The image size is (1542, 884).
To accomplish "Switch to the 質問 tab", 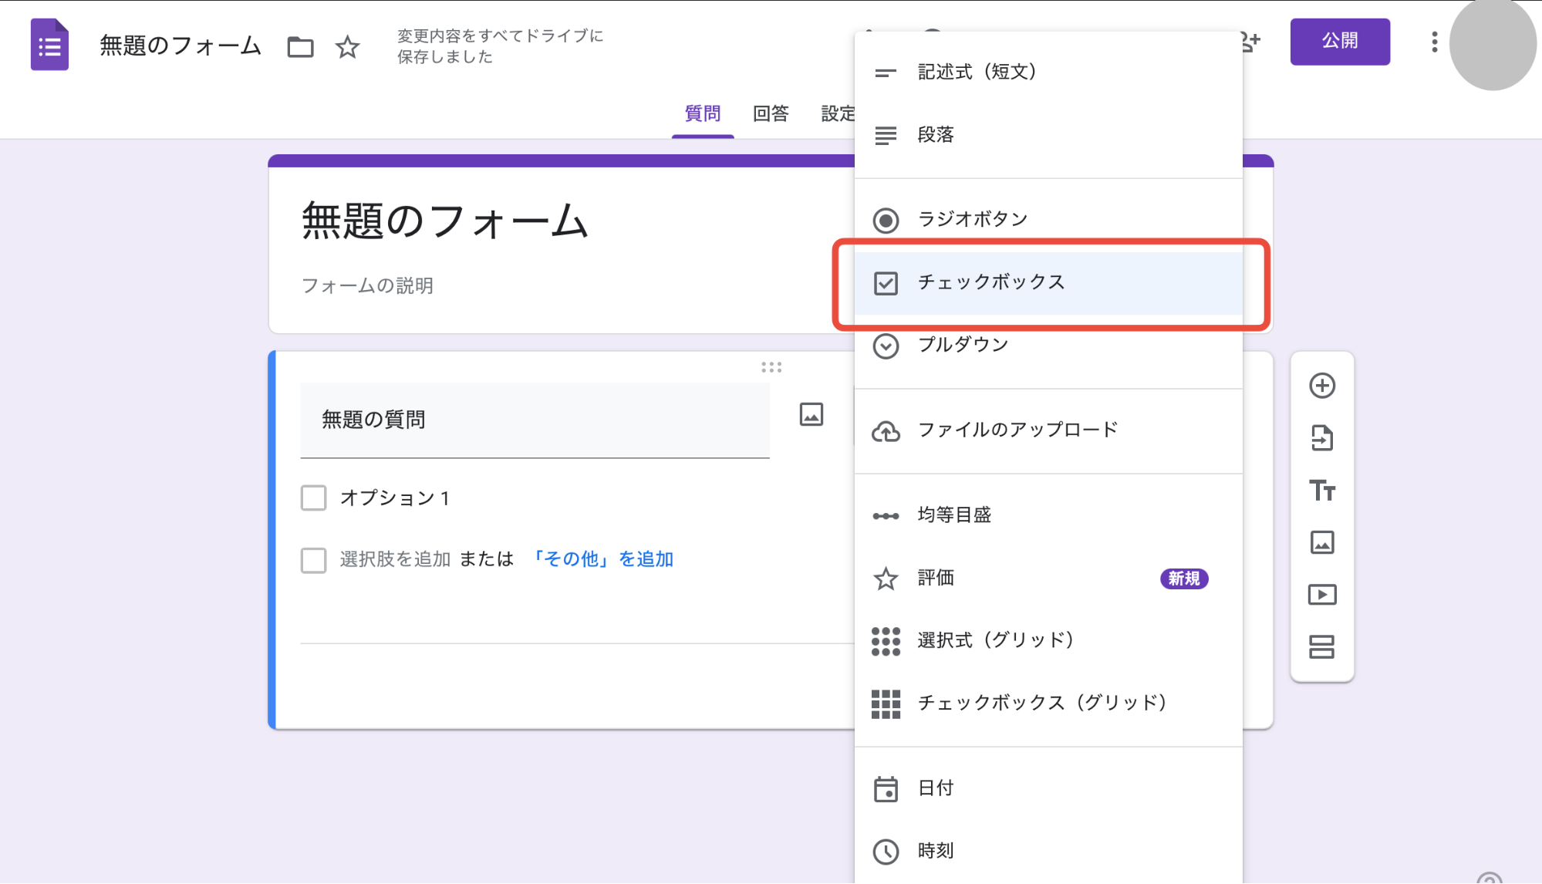I will pos(703,114).
